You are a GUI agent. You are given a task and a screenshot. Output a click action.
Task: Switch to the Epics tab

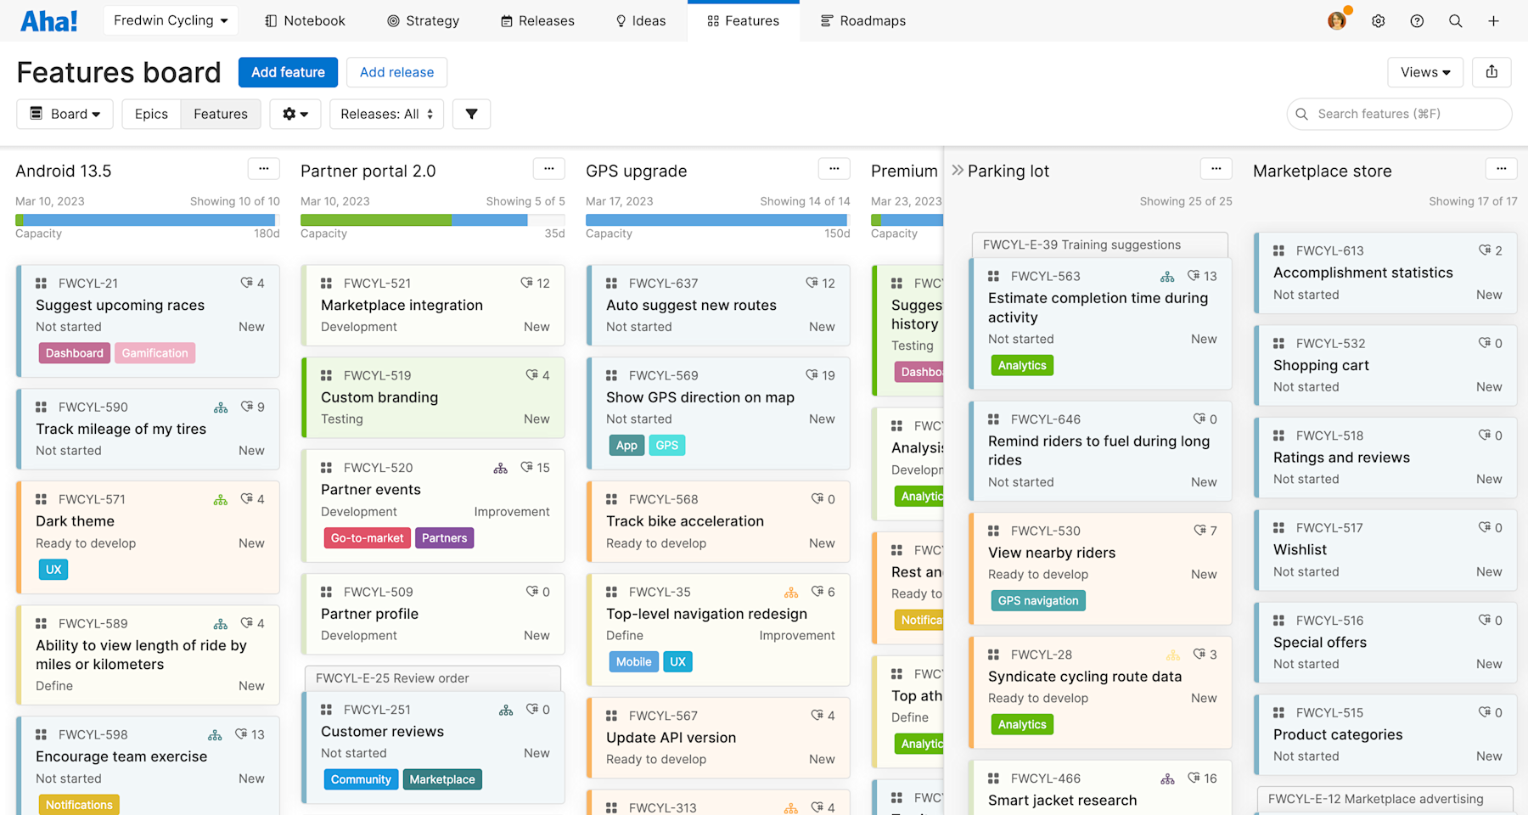coord(150,114)
